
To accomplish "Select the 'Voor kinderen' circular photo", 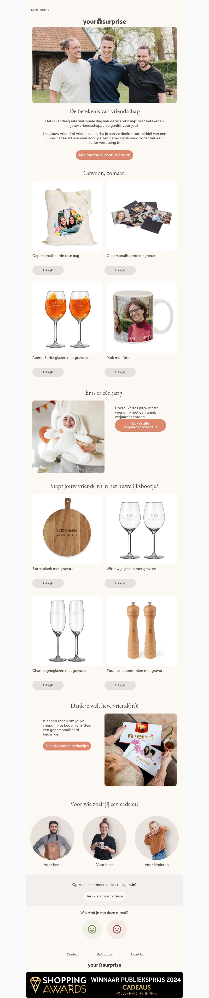I will coord(156,838).
